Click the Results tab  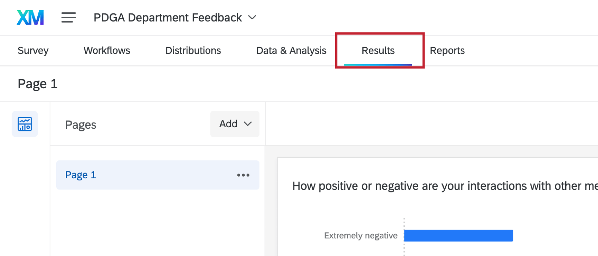[378, 51]
